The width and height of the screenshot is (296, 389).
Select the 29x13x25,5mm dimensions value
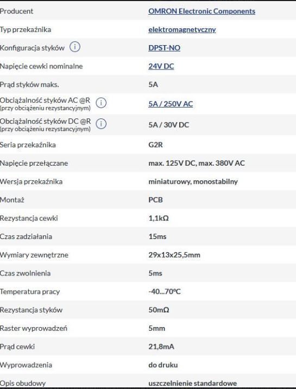(x=174, y=255)
